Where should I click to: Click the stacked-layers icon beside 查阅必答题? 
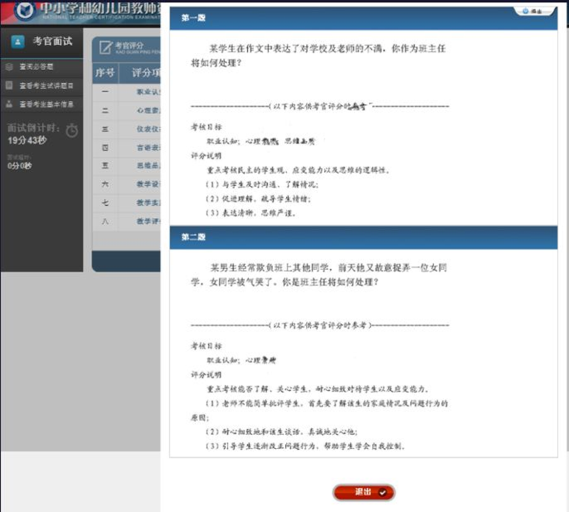coord(9,67)
